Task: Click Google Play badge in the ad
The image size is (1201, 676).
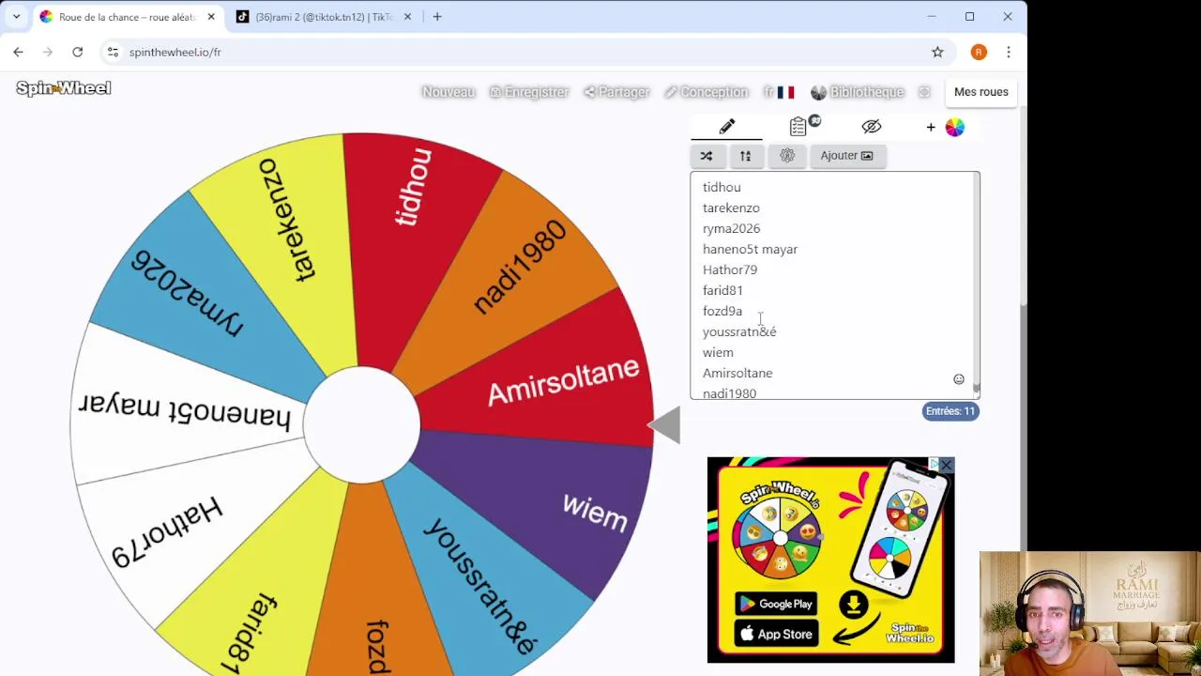Action: click(x=775, y=604)
